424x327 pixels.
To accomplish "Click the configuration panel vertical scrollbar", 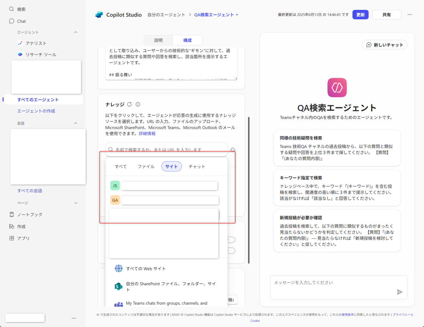I will (249, 190).
